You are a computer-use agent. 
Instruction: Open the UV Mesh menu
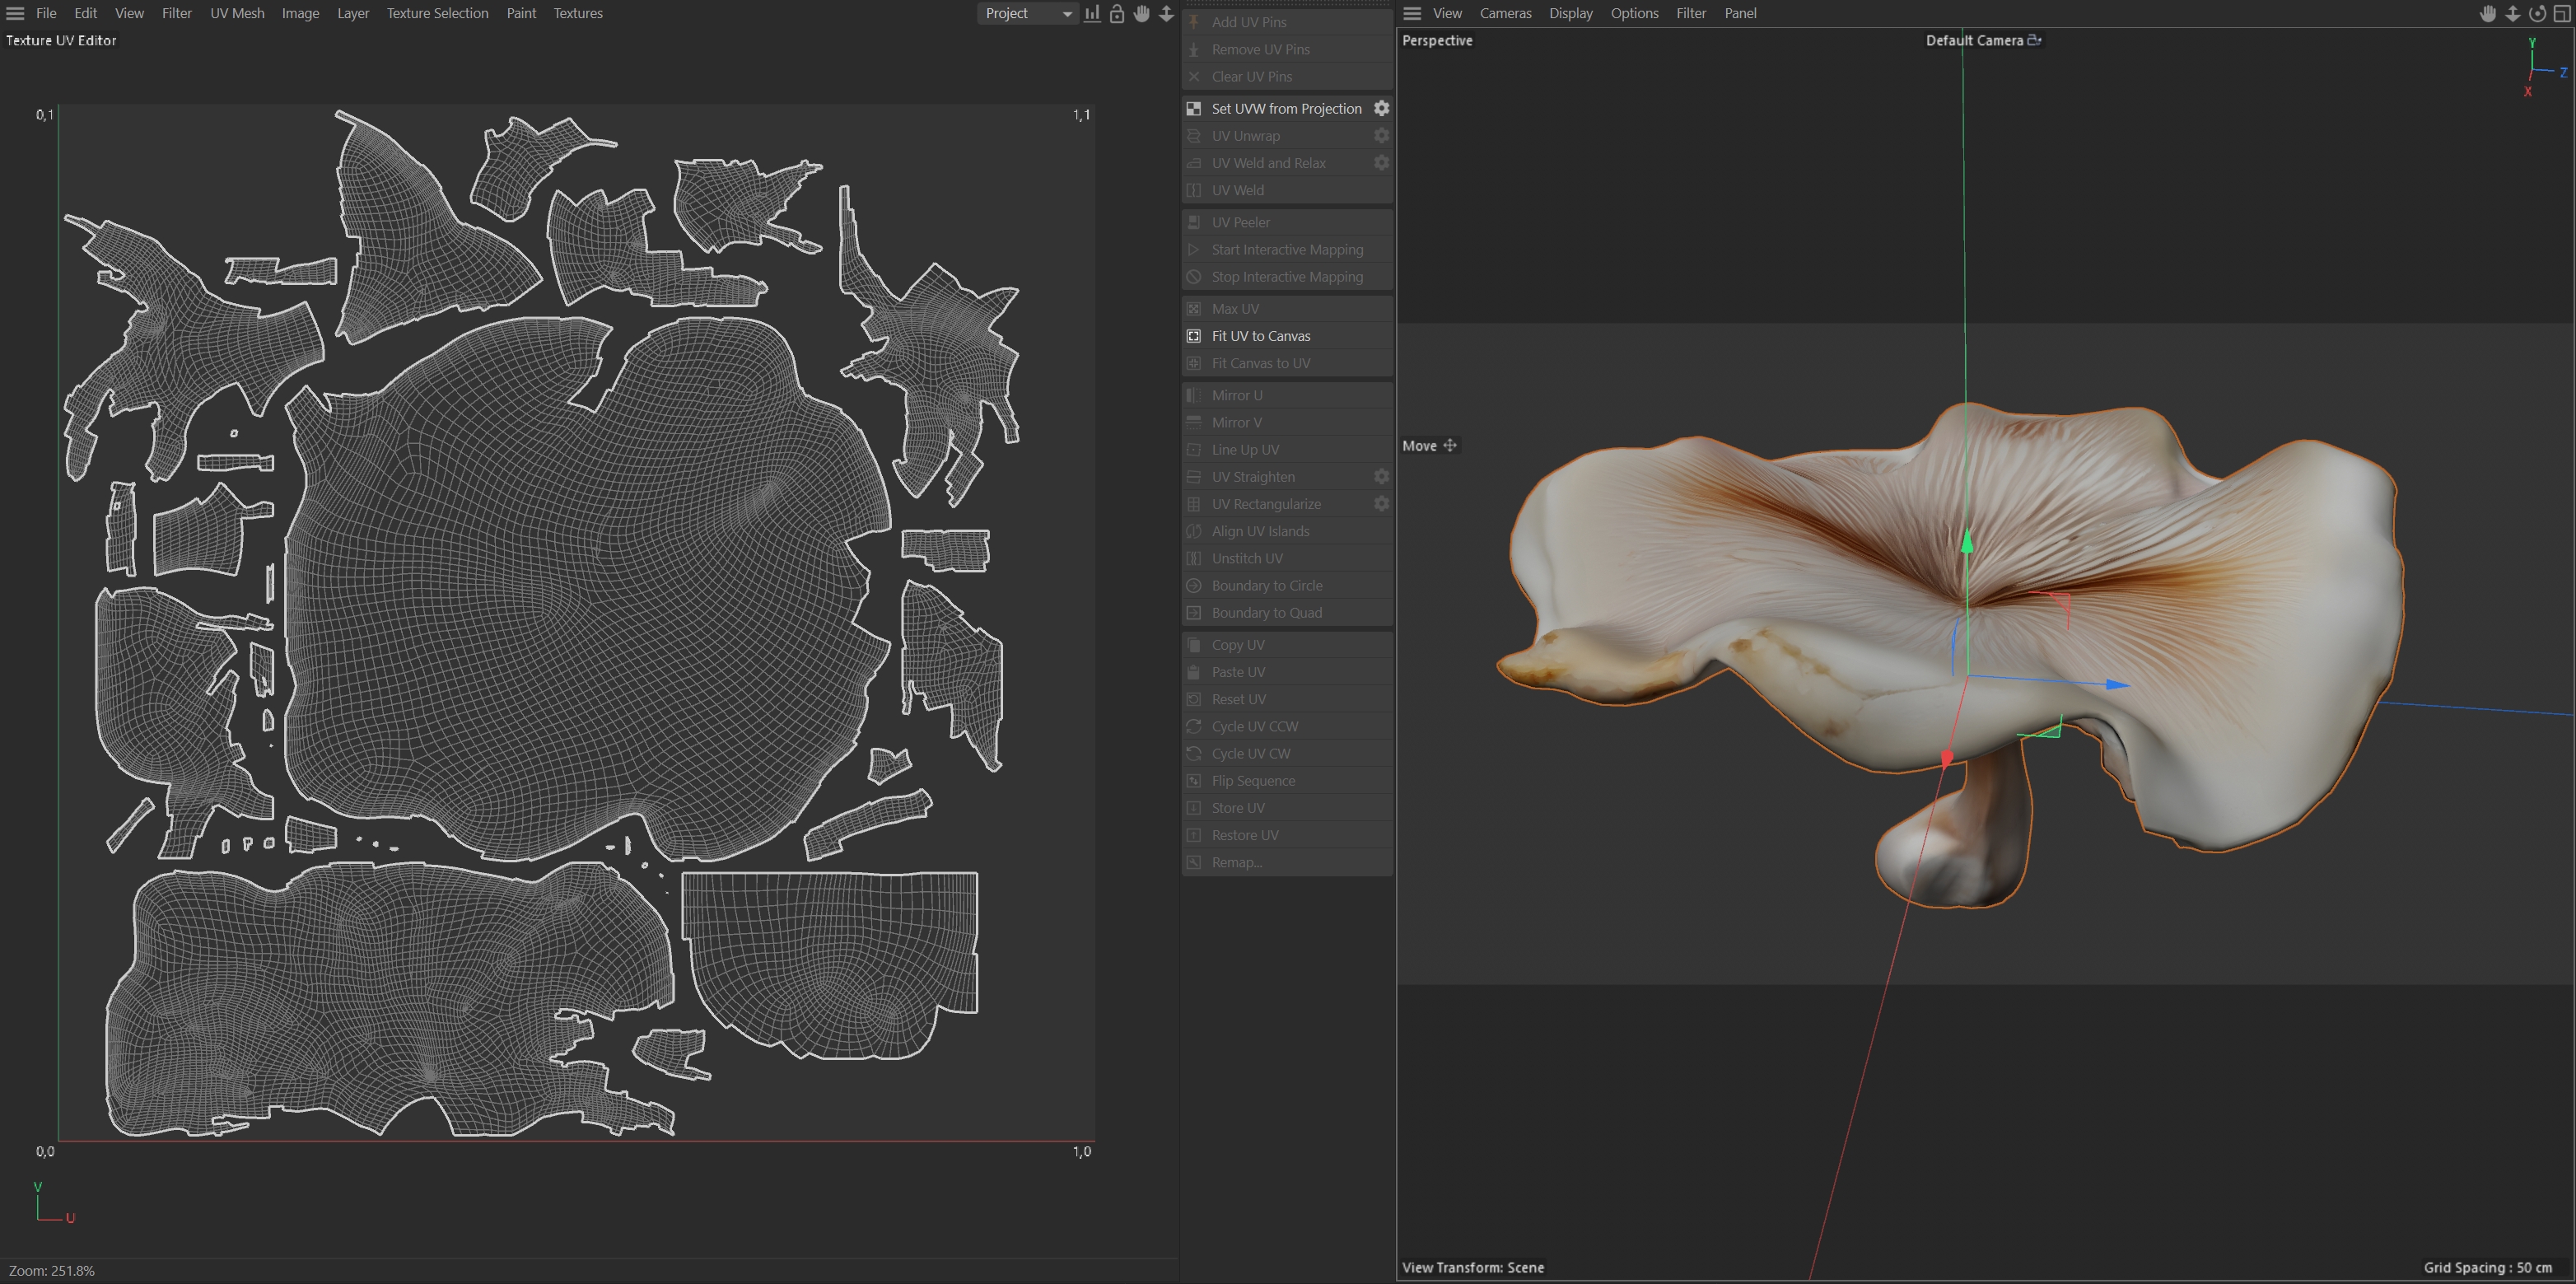(x=237, y=13)
